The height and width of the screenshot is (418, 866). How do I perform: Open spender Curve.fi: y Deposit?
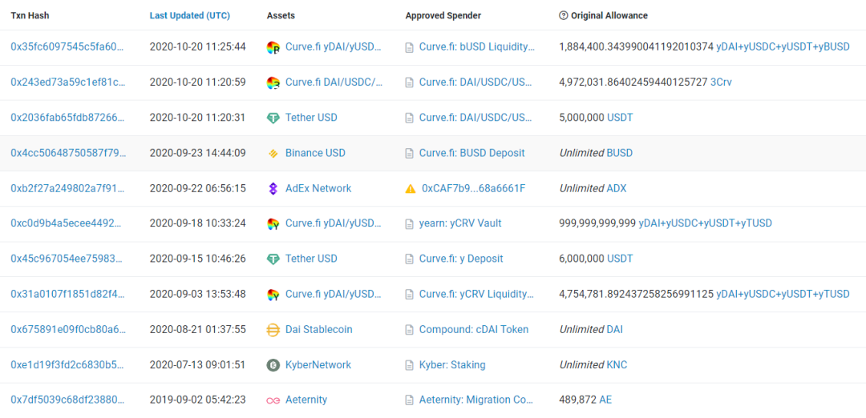(461, 259)
